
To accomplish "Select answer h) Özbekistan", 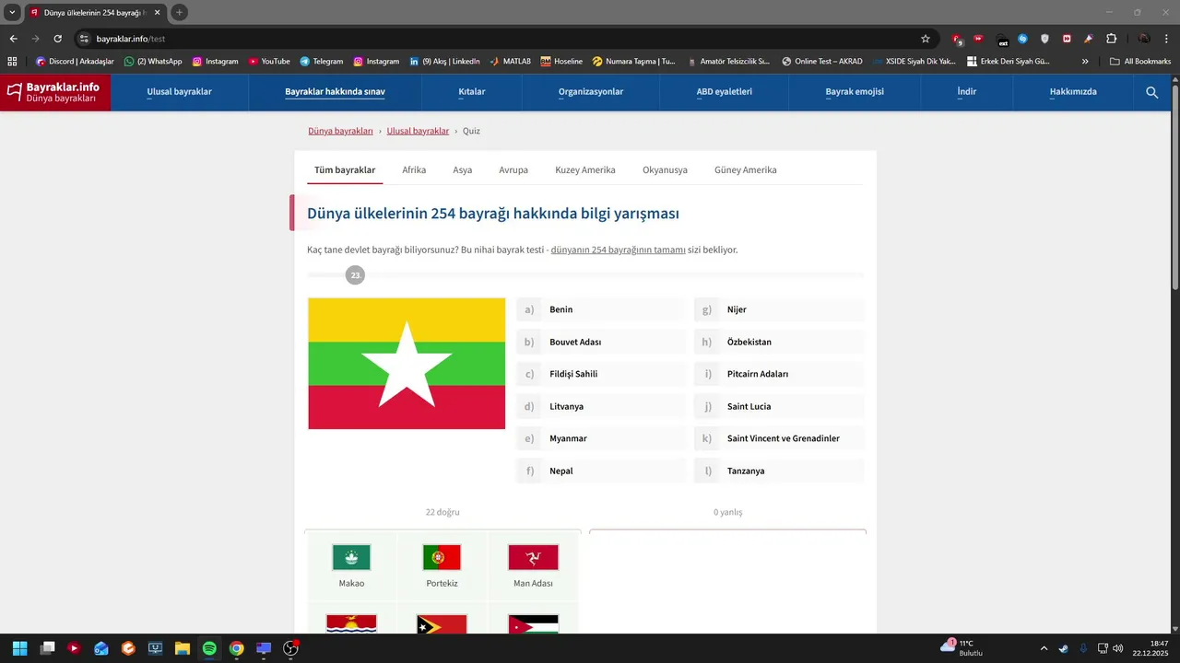I will pyautogui.click(x=779, y=342).
